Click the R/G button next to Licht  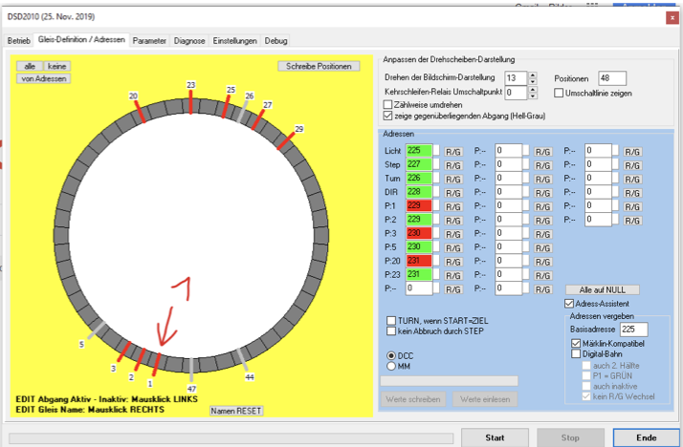(455, 151)
